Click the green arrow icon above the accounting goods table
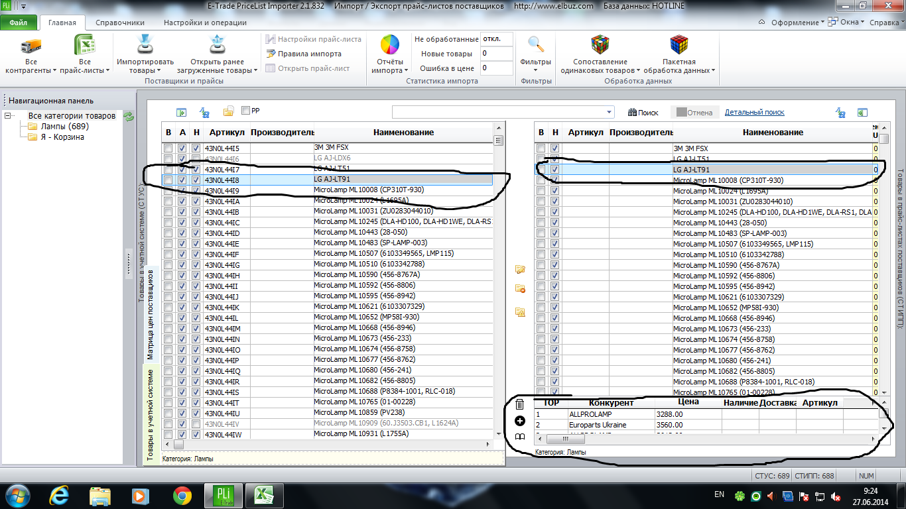Image resolution: width=906 pixels, height=509 pixels. point(181,112)
